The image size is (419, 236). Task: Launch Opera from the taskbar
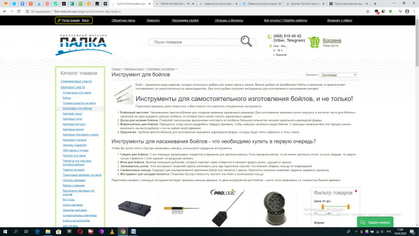click(x=80, y=232)
